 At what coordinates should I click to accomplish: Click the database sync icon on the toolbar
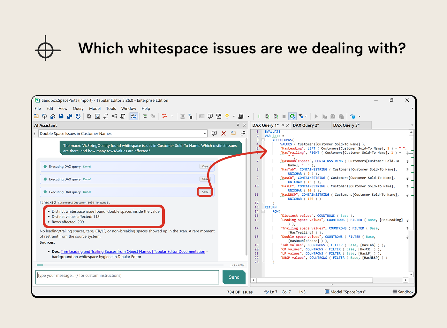[352, 116]
